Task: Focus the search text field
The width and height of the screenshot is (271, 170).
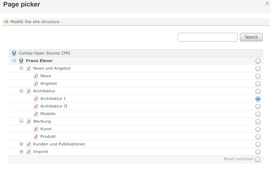Action: click(x=208, y=37)
